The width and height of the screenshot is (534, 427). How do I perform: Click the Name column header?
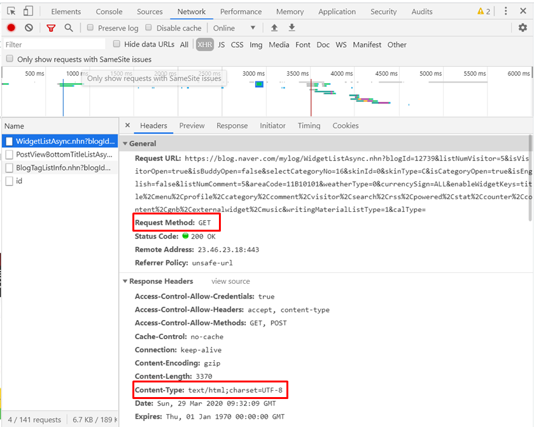[60, 125]
